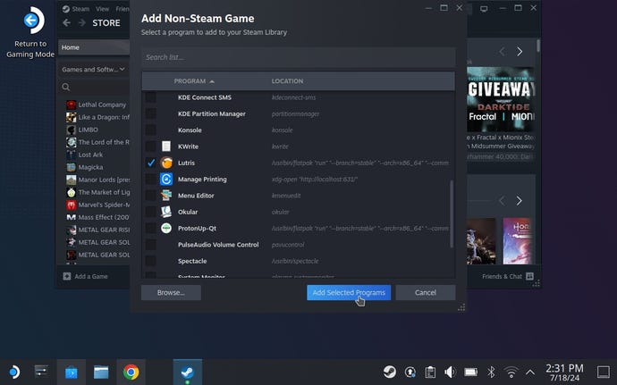Screen dimensions: 617x385
Task: Open Google Chrome from the taskbar
Action: (x=131, y=371)
